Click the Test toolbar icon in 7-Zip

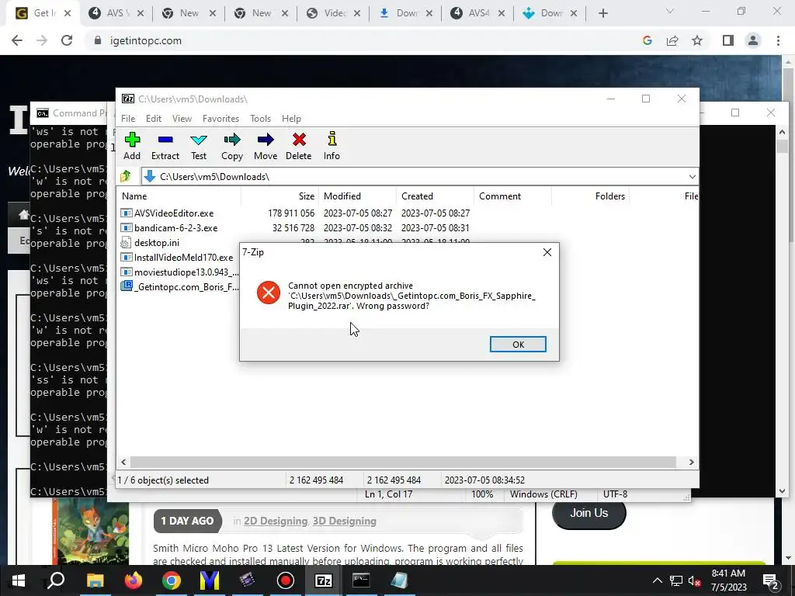[x=199, y=146]
